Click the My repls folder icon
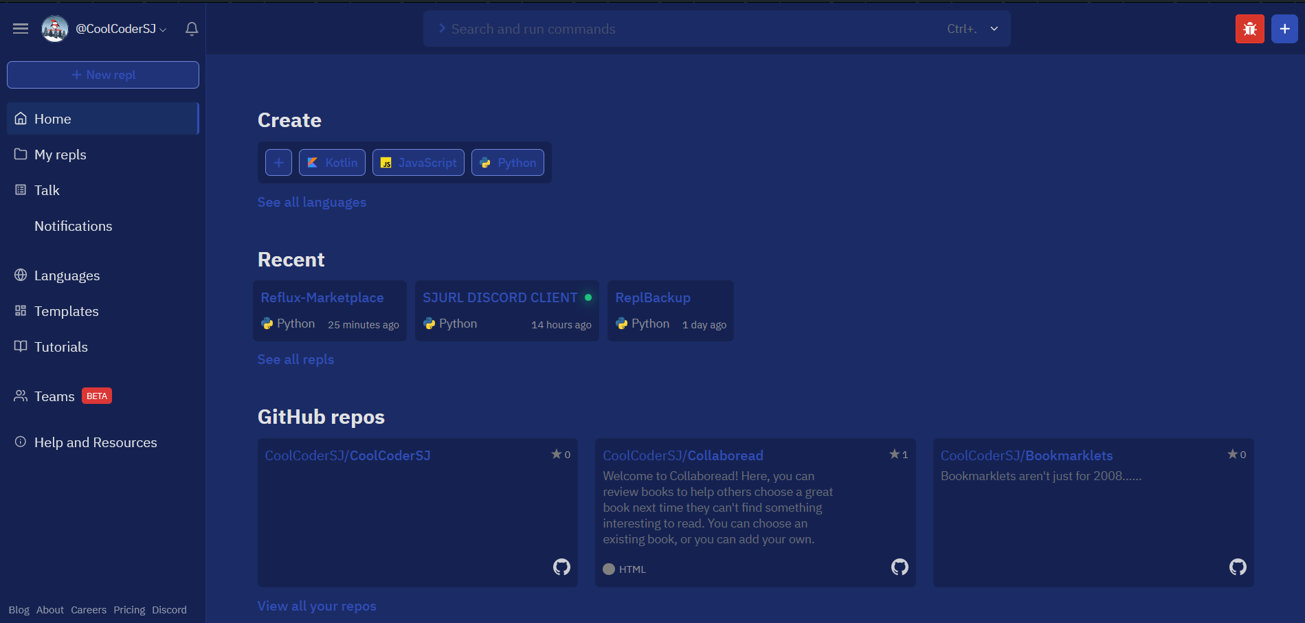Screen dimensions: 1305x623 tap(21, 154)
